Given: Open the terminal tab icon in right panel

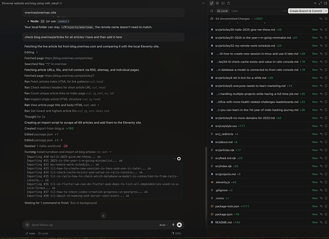Looking at the screenshot, I should pos(223,3).
